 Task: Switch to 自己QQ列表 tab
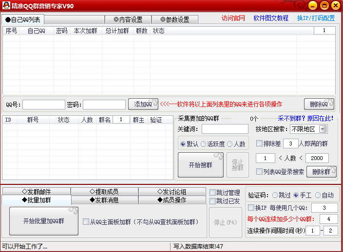(23, 19)
